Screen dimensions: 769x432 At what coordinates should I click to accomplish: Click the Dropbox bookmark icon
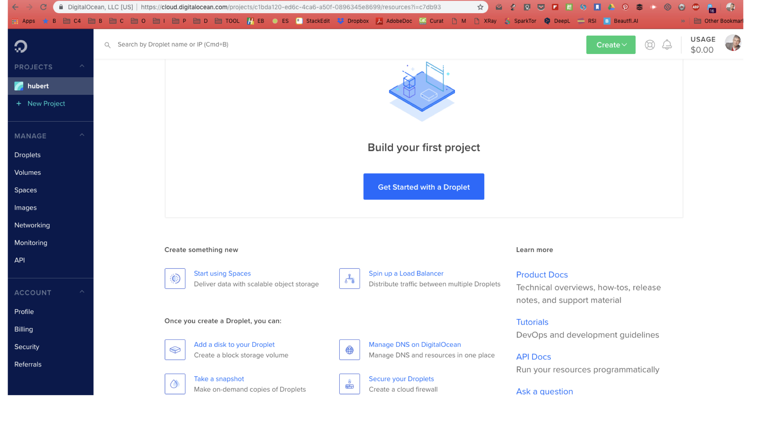click(340, 21)
